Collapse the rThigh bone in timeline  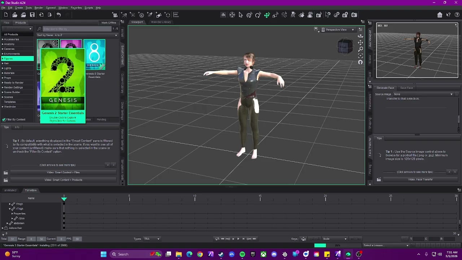[x=10, y=209]
